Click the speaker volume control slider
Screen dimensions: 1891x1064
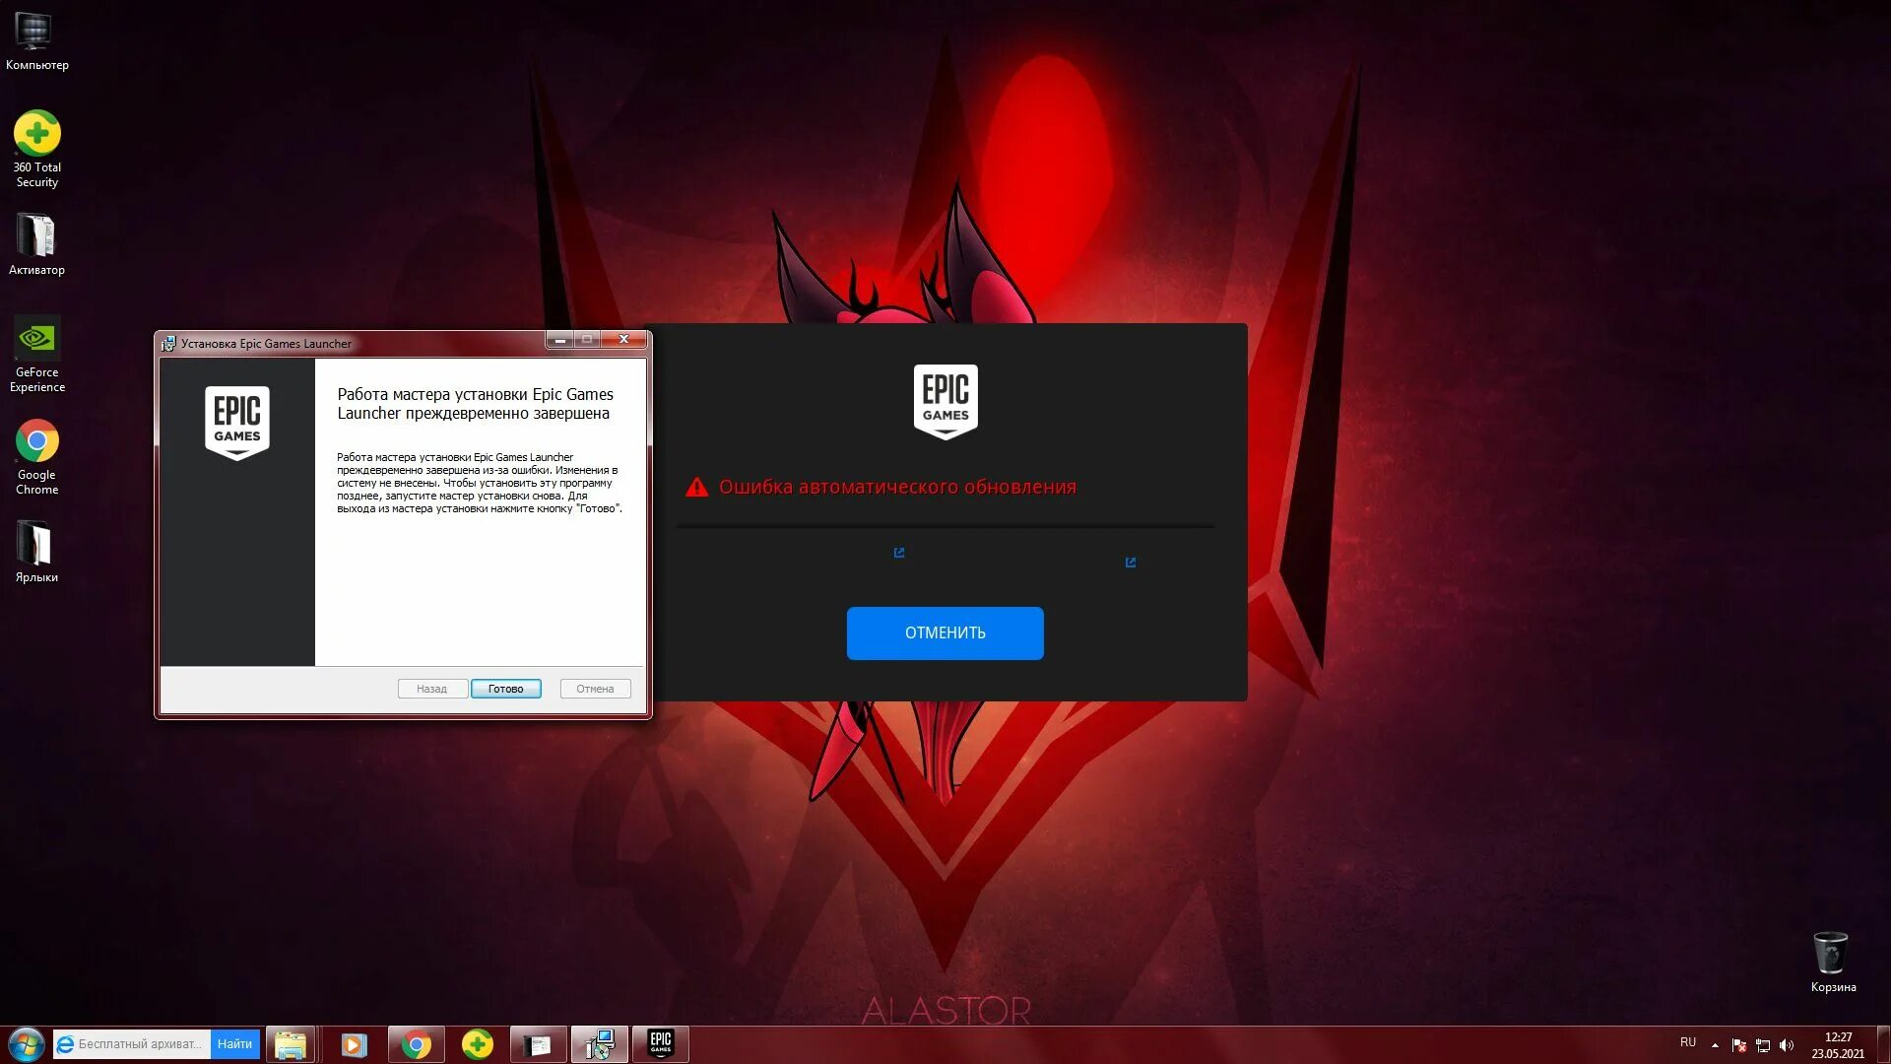tap(1790, 1044)
